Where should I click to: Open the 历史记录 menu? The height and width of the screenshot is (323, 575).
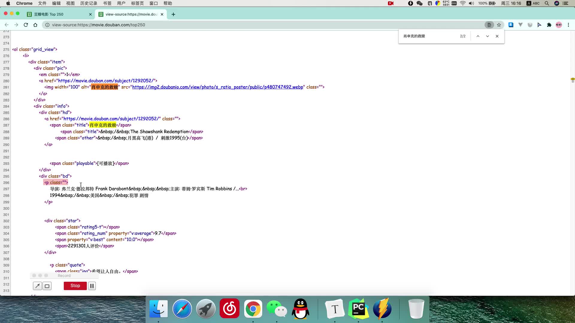coord(89,3)
